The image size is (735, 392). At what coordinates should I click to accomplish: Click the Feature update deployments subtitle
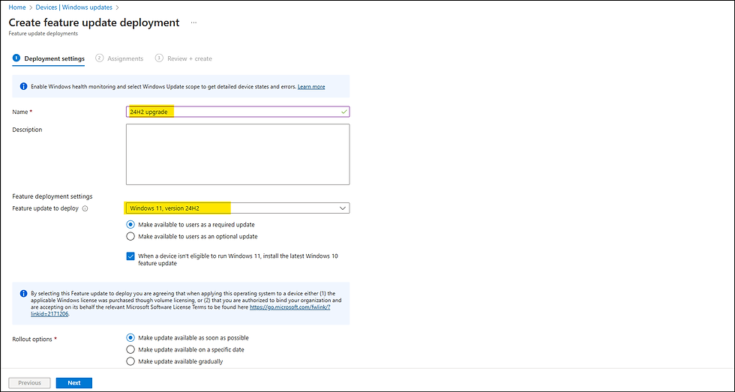[43, 34]
